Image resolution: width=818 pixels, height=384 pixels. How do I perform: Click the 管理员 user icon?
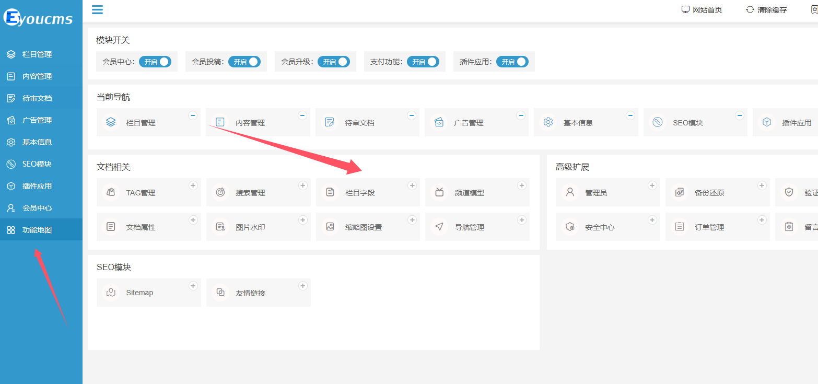coord(570,192)
